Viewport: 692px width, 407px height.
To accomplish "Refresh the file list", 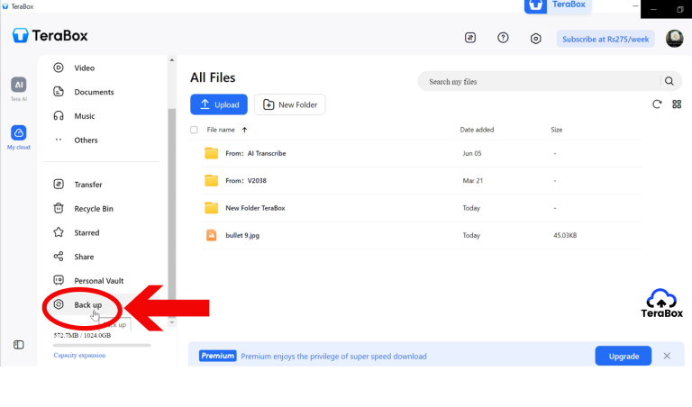I will coord(657,104).
